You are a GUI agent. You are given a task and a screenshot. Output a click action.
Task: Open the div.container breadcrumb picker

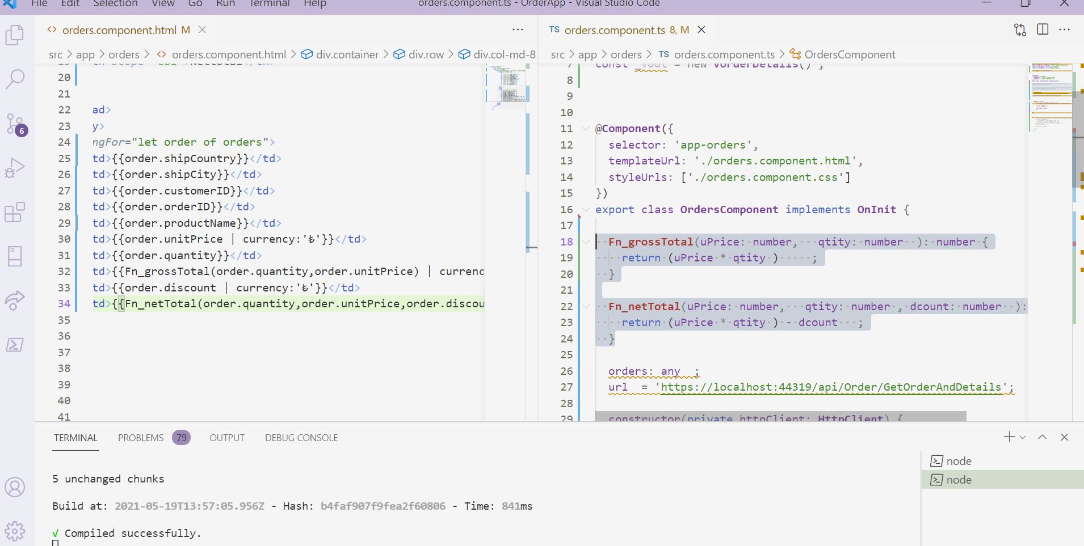340,54
